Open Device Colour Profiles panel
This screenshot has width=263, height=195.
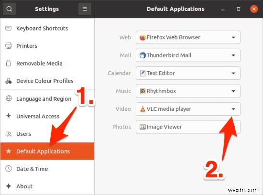click(x=47, y=81)
